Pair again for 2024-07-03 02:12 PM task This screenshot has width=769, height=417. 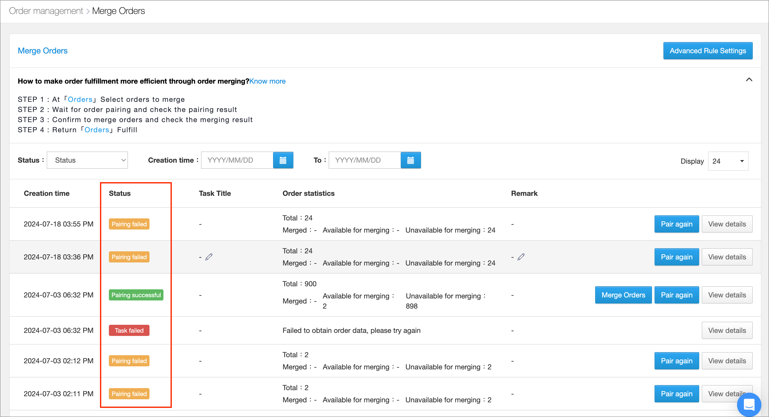tap(676, 361)
